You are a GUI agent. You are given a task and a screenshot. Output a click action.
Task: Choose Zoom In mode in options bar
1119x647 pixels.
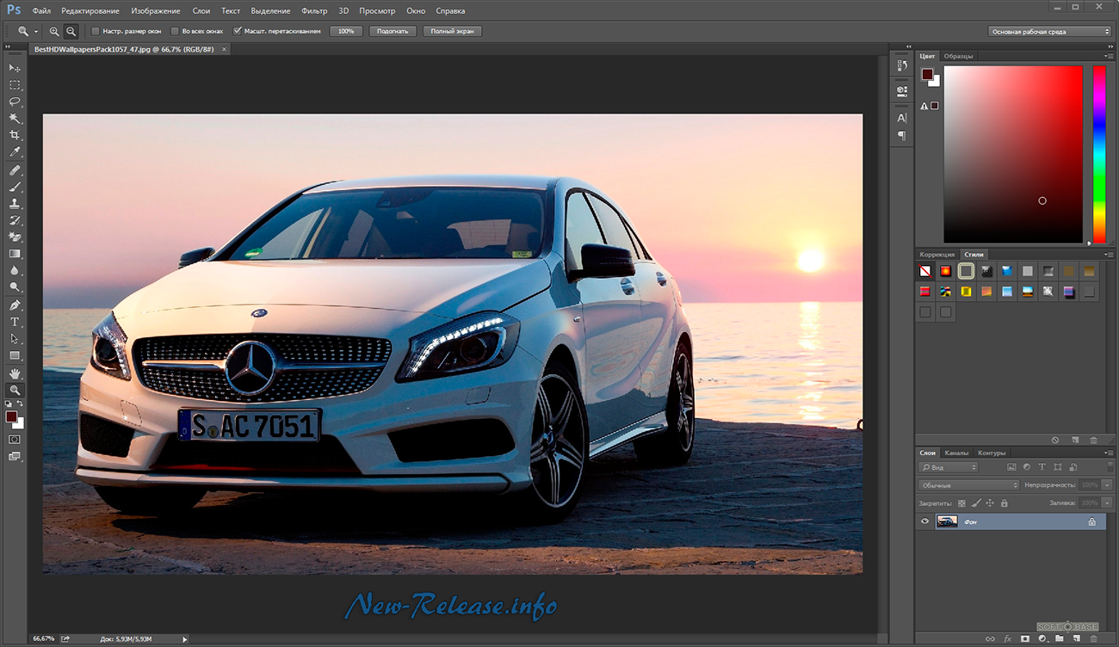pyautogui.click(x=54, y=31)
